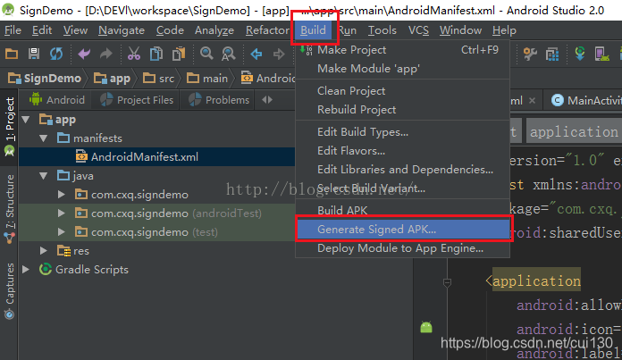Screen dimensions: 622x360
Task: Click the main breadcrumb segment
Action: pos(207,79)
